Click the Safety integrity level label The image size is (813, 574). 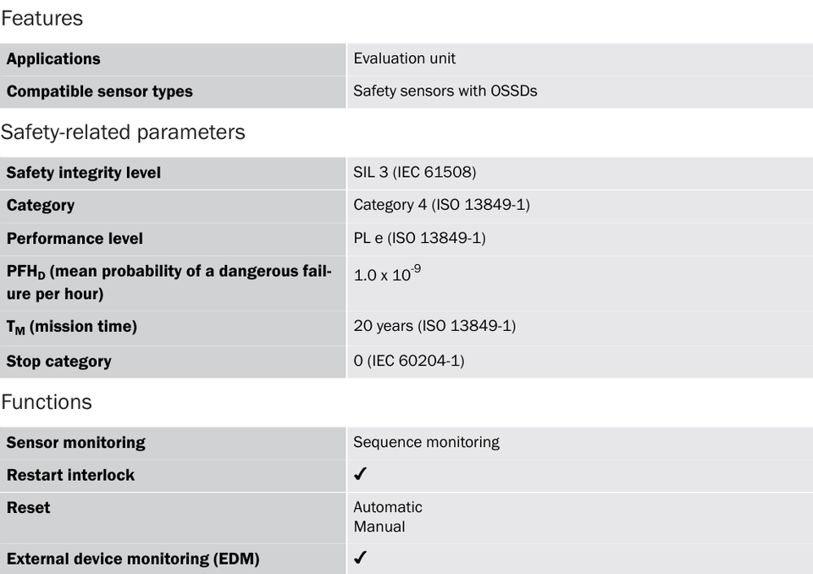[x=84, y=173]
